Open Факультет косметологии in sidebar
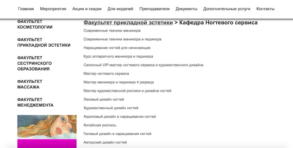The width and height of the screenshot is (293, 148). click(x=35, y=24)
